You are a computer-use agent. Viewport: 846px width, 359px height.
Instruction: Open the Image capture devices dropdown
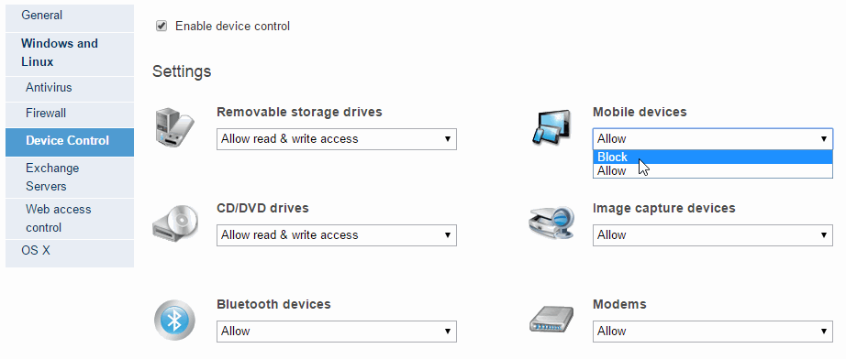(x=713, y=235)
